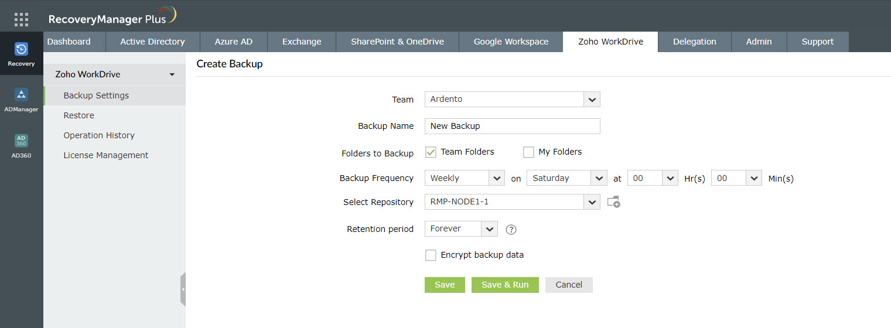Uncheck the Team Folders checkbox
This screenshot has width=891, height=328.
point(431,152)
